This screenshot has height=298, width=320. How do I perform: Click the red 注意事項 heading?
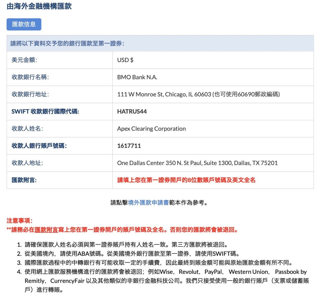coord(19,221)
